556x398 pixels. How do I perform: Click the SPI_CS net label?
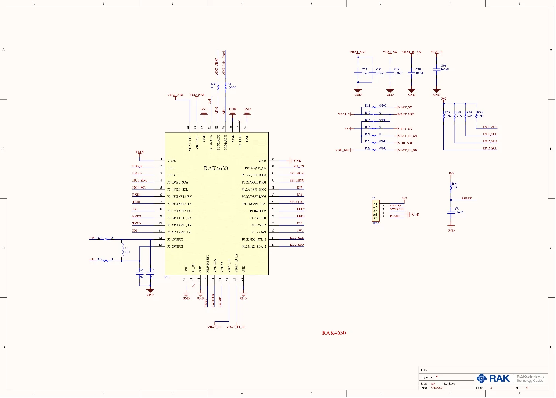coord(299,167)
